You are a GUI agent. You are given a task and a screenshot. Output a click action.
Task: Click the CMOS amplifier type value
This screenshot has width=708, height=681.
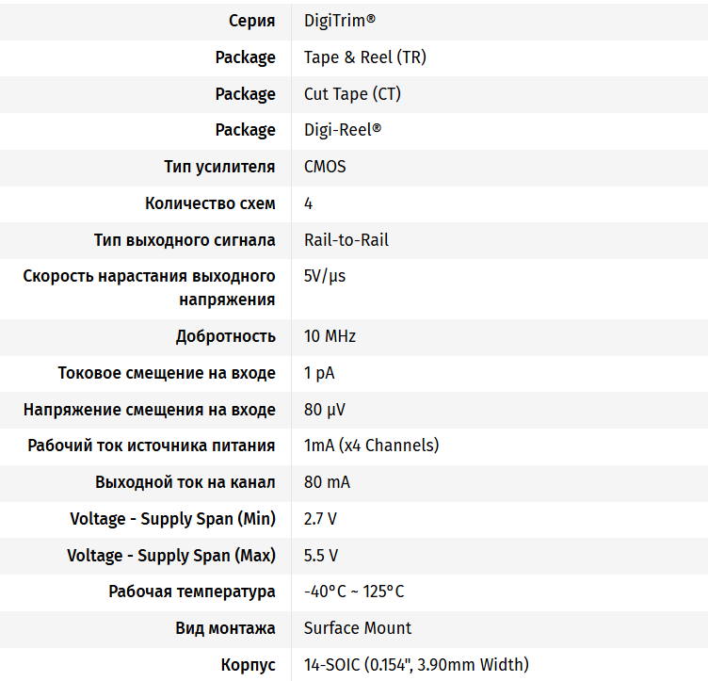click(325, 167)
